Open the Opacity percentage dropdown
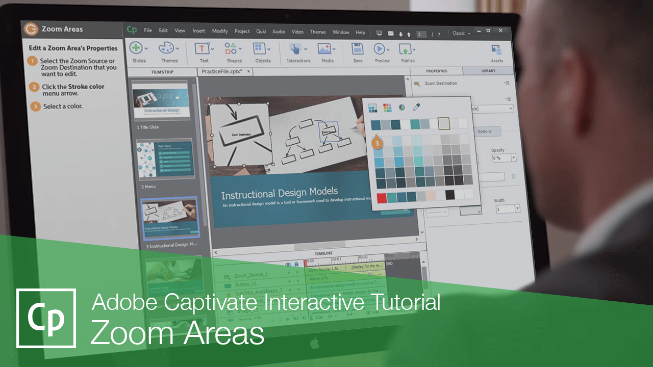Image resolution: width=653 pixels, height=367 pixels. pyautogui.click(x=514, y=158)
